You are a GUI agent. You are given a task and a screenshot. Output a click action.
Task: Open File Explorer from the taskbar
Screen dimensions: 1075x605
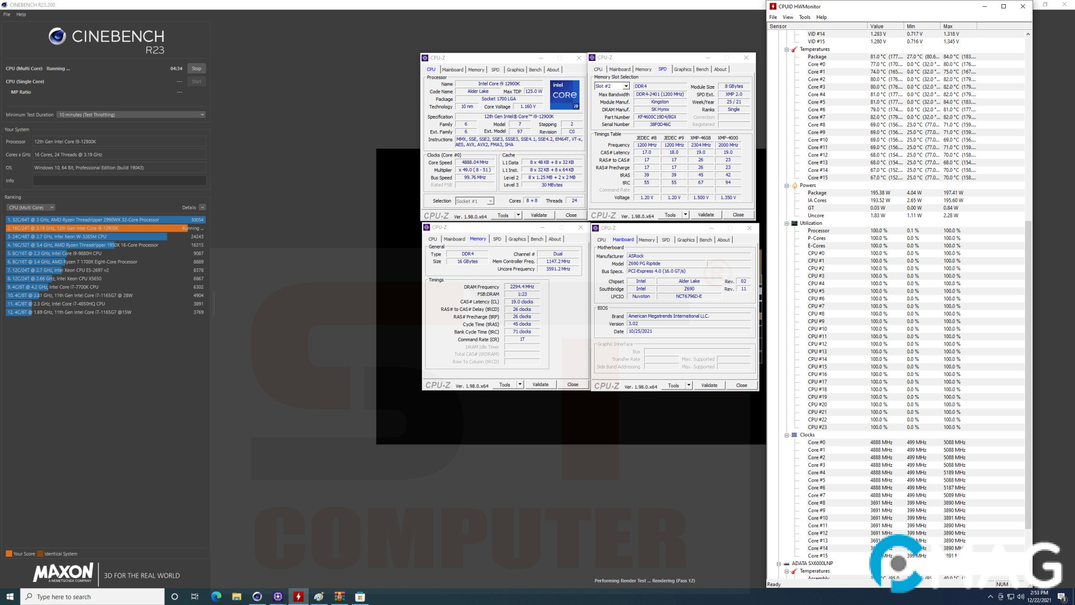coord(237,597)
